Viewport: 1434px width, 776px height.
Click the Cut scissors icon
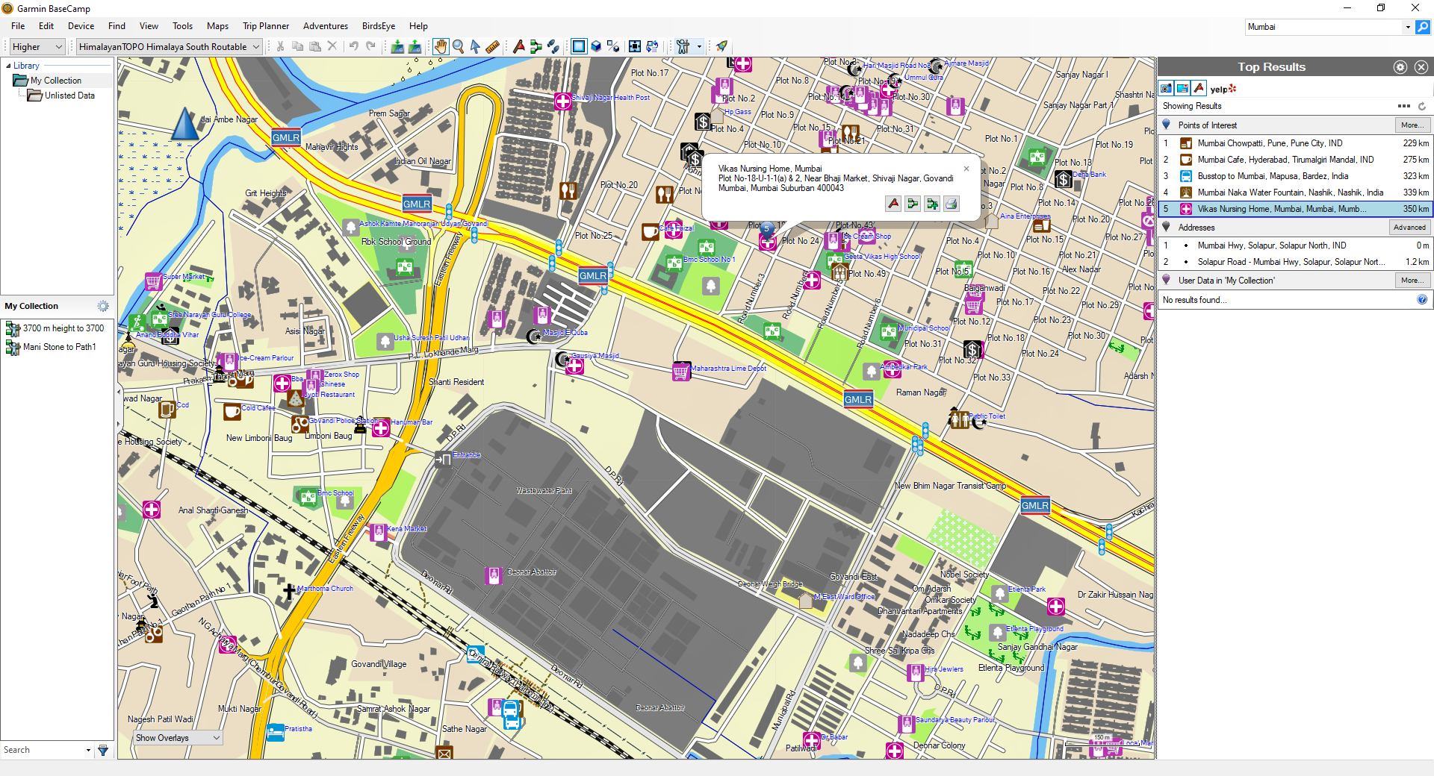point(281,46)
